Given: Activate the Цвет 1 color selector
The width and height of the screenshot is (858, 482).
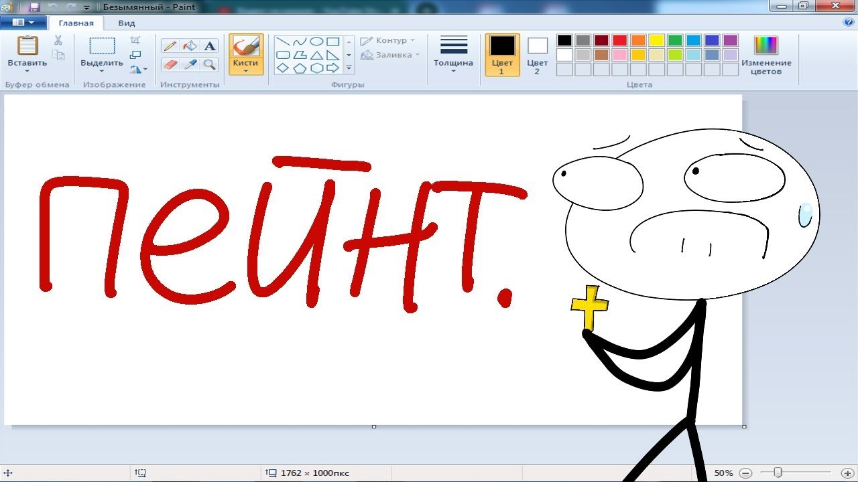Looking at the screenshot, I should pyautogui.click(x=502, y=55).
